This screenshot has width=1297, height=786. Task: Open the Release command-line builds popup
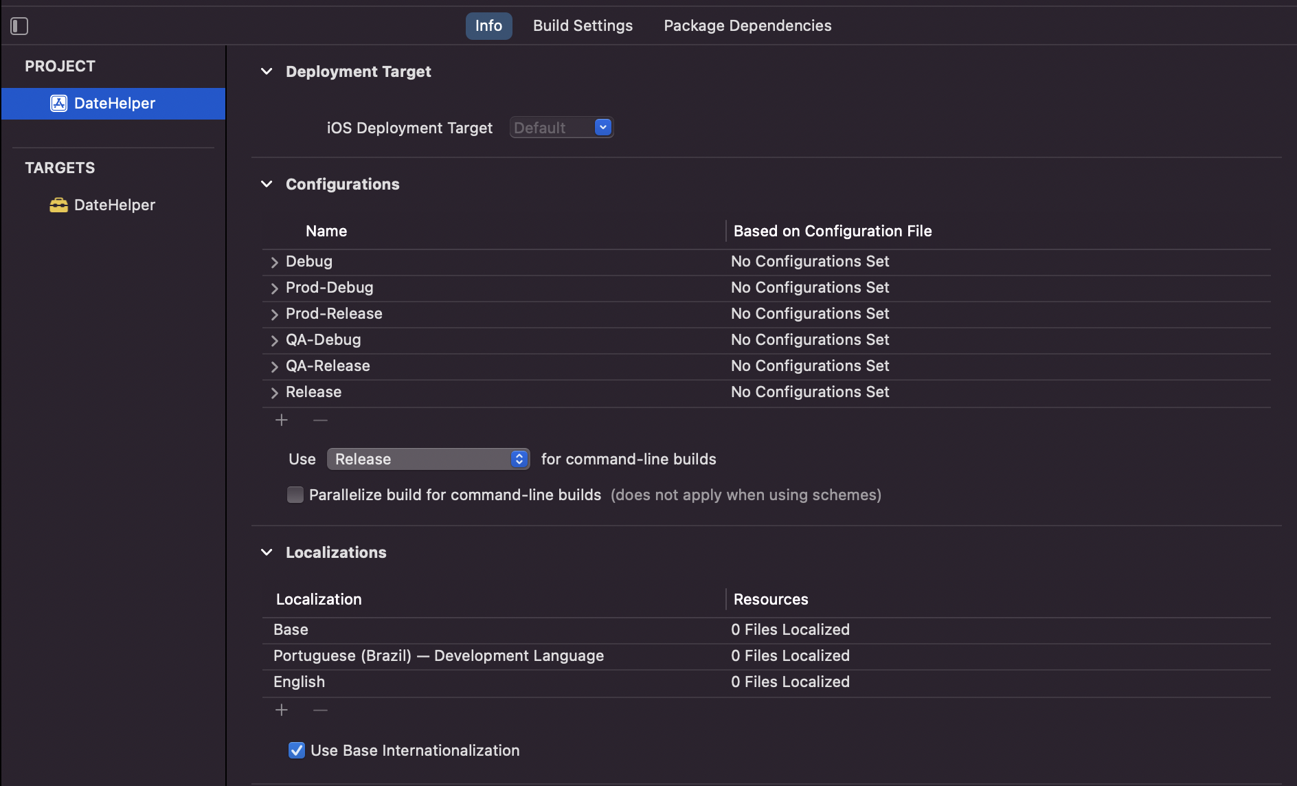(x=428, y=459)
